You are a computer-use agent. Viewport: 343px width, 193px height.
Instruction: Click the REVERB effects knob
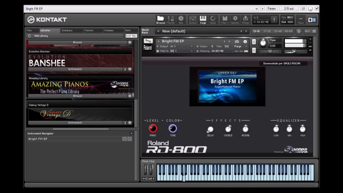click(245, 129)
